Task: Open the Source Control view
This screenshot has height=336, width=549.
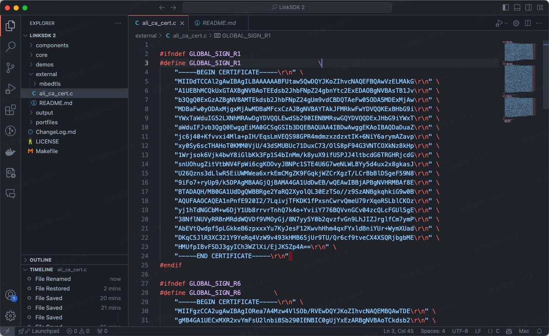Action: click(10, 68)
